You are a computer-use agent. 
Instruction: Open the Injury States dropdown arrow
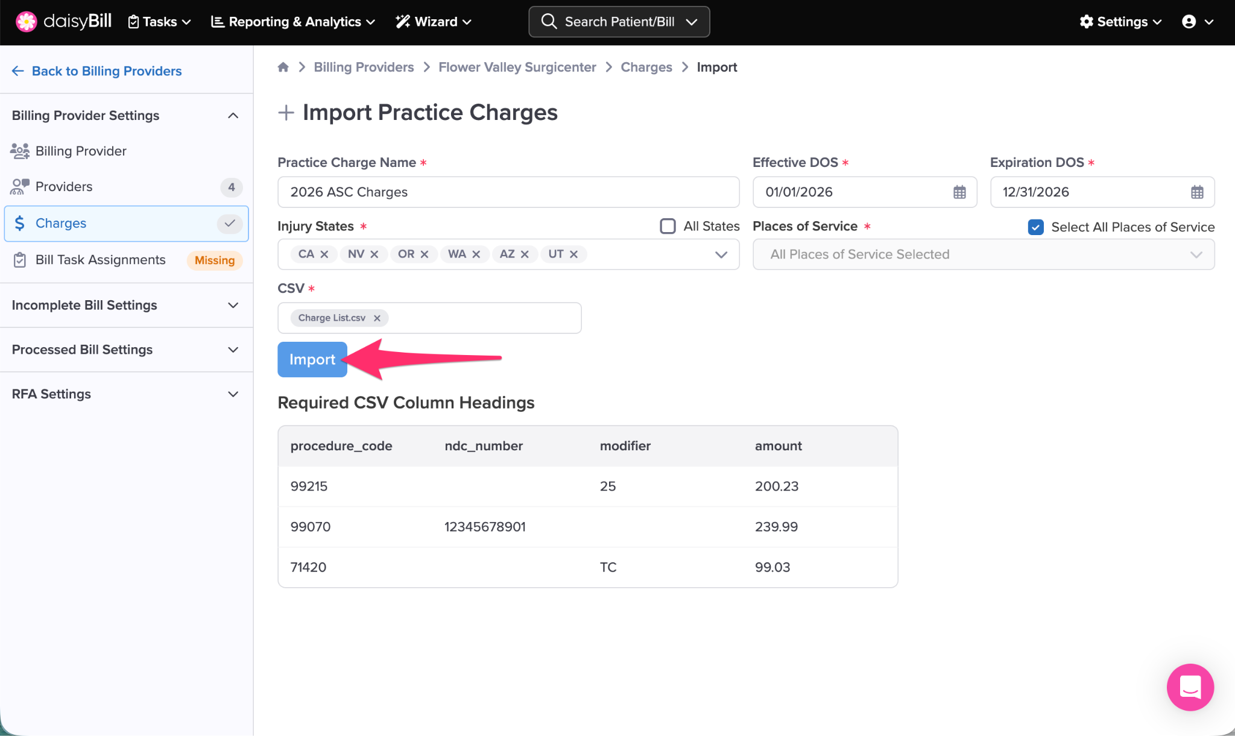(x=721, y=254)
